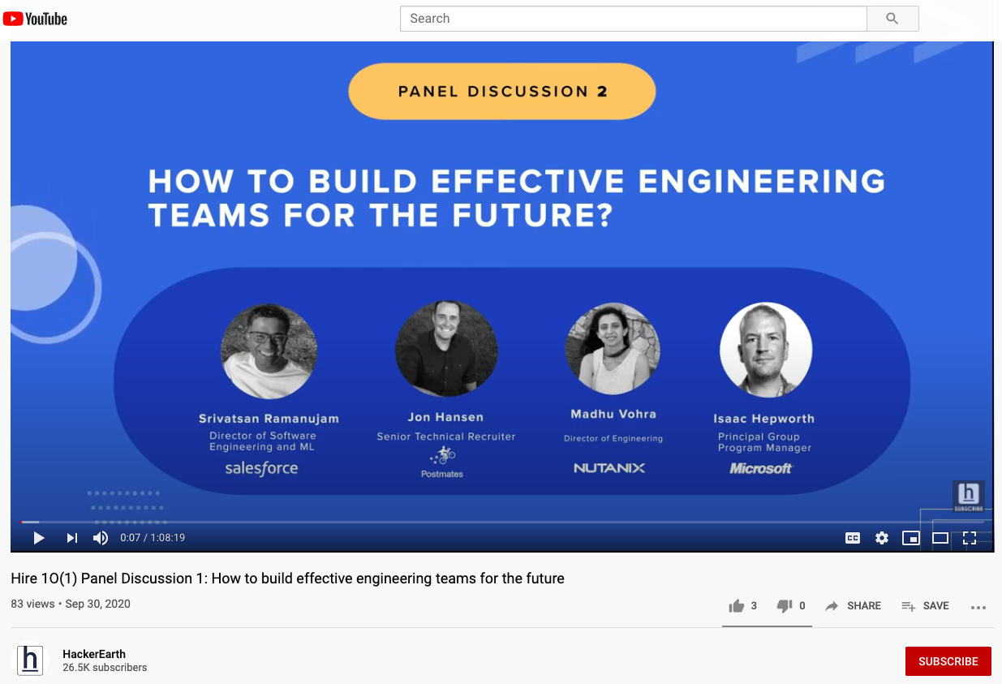Click the "PANEL DISCUSSION 2" banner in video
Image resolution: width=1002 pixels, height=684 pixels.
[x=501, y=91]
